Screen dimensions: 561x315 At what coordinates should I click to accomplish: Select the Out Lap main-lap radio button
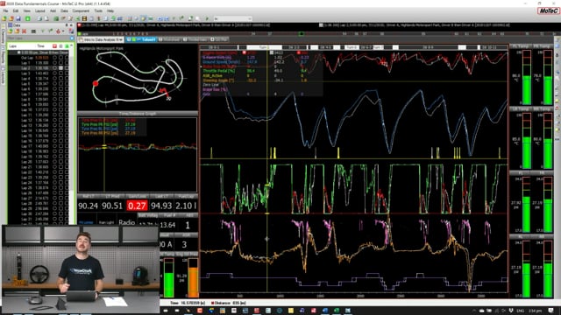tap(54, 58)
